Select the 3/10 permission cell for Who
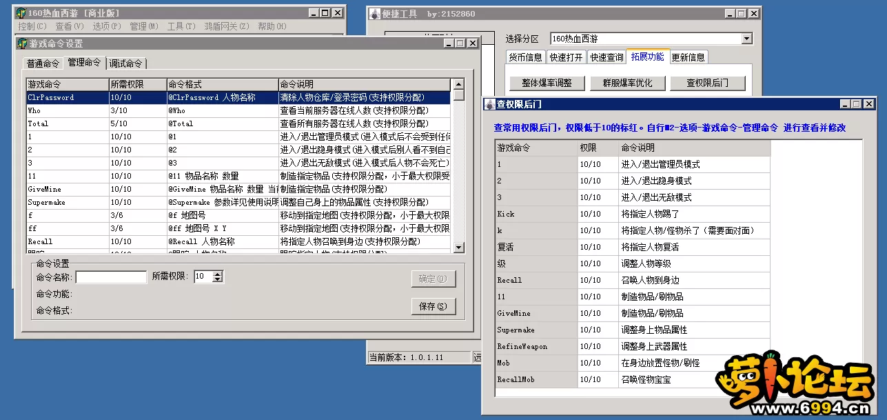Image resolution: width=887 pixels, height=420 pixels. tap(138, 110)
